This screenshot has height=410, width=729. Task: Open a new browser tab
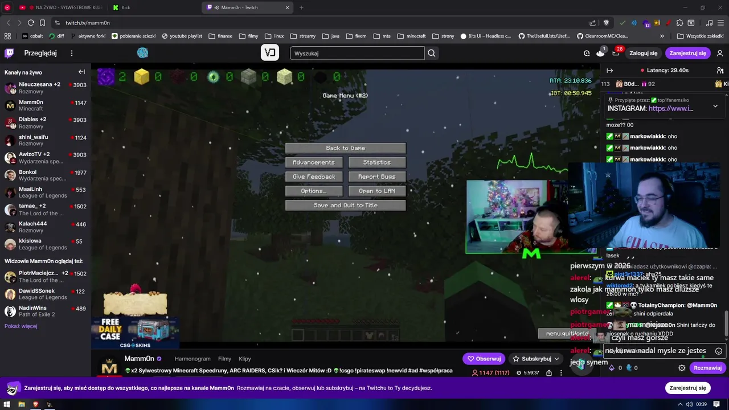point(301,7)
